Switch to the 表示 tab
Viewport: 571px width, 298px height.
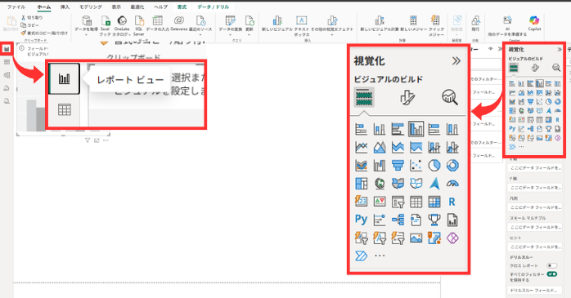coord(116,7)
